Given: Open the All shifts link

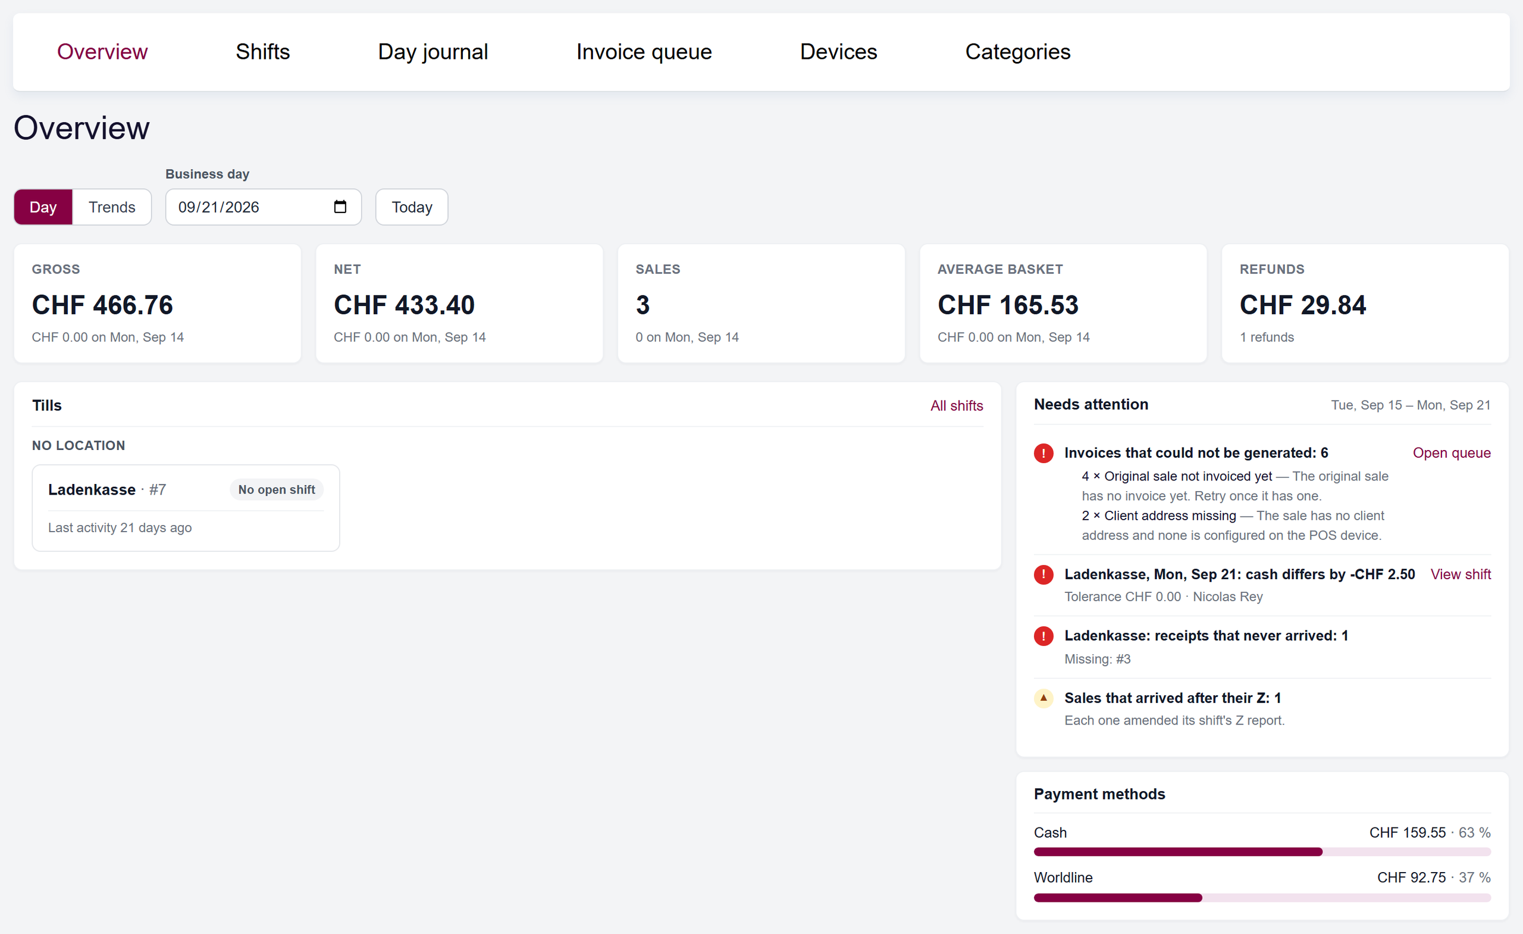Looking at the screenshot, I should (x=957, y=406).
